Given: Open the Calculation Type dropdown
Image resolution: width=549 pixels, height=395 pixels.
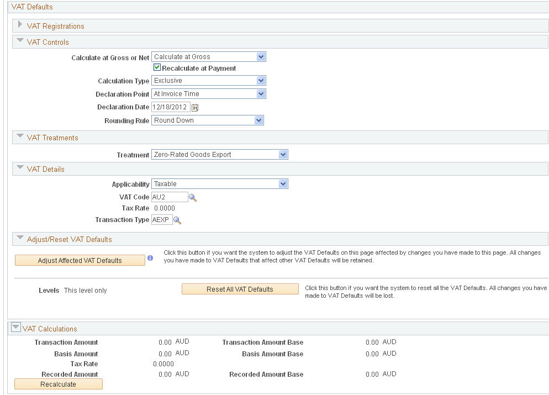Looking at the screenshot, I should pyautogui.click(x=261, y=80).
